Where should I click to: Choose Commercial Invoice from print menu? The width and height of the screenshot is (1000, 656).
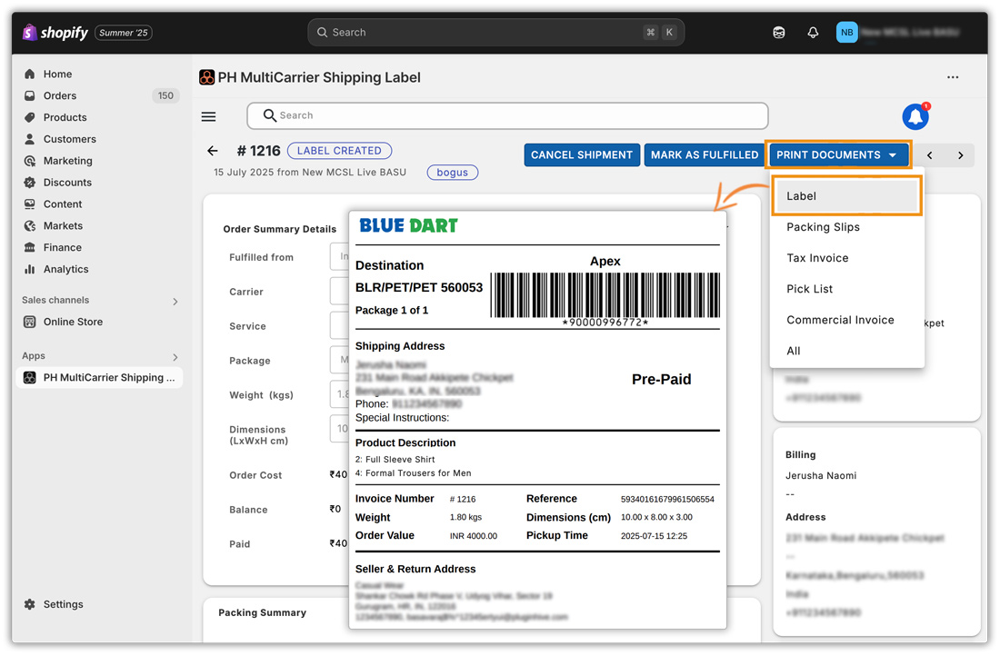(846, 320)
